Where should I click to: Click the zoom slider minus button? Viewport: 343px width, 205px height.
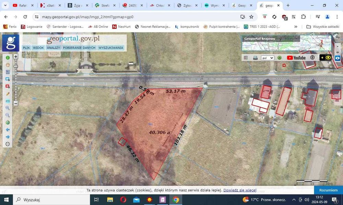(x=16, y=103)
